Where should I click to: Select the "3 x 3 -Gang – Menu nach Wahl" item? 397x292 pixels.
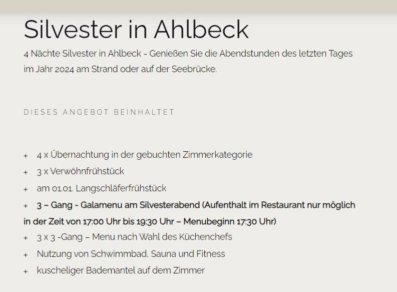point(134,237)
